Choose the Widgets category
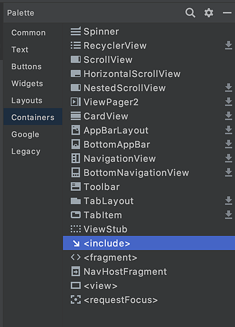This screenshot has width=235, height=327. (27, 83)
